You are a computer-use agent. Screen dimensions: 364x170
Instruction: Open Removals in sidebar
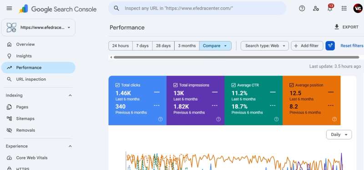point(38,130)
